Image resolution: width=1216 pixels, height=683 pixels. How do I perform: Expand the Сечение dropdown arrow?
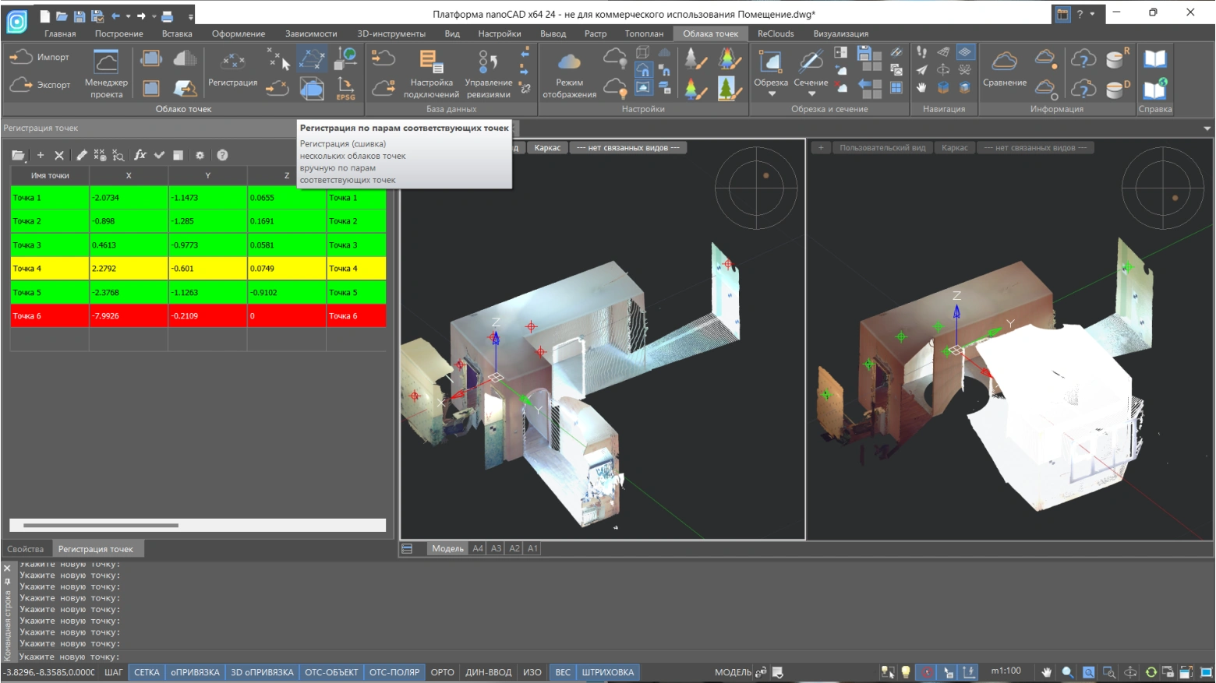pos(811,94)
